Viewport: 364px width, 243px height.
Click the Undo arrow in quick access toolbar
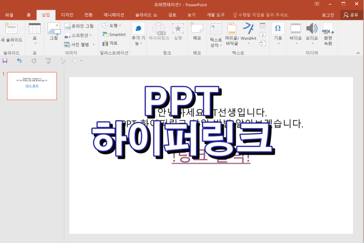19,61
